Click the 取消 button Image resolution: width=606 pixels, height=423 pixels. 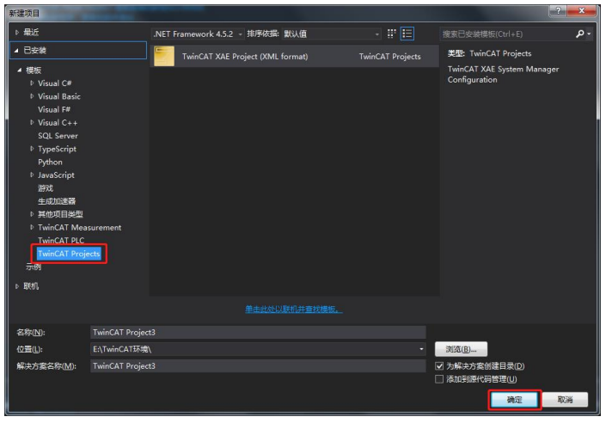click(565, 400)
